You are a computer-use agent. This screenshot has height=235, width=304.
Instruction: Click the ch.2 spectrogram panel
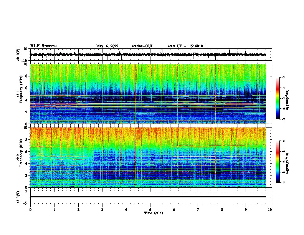[148, 157]
